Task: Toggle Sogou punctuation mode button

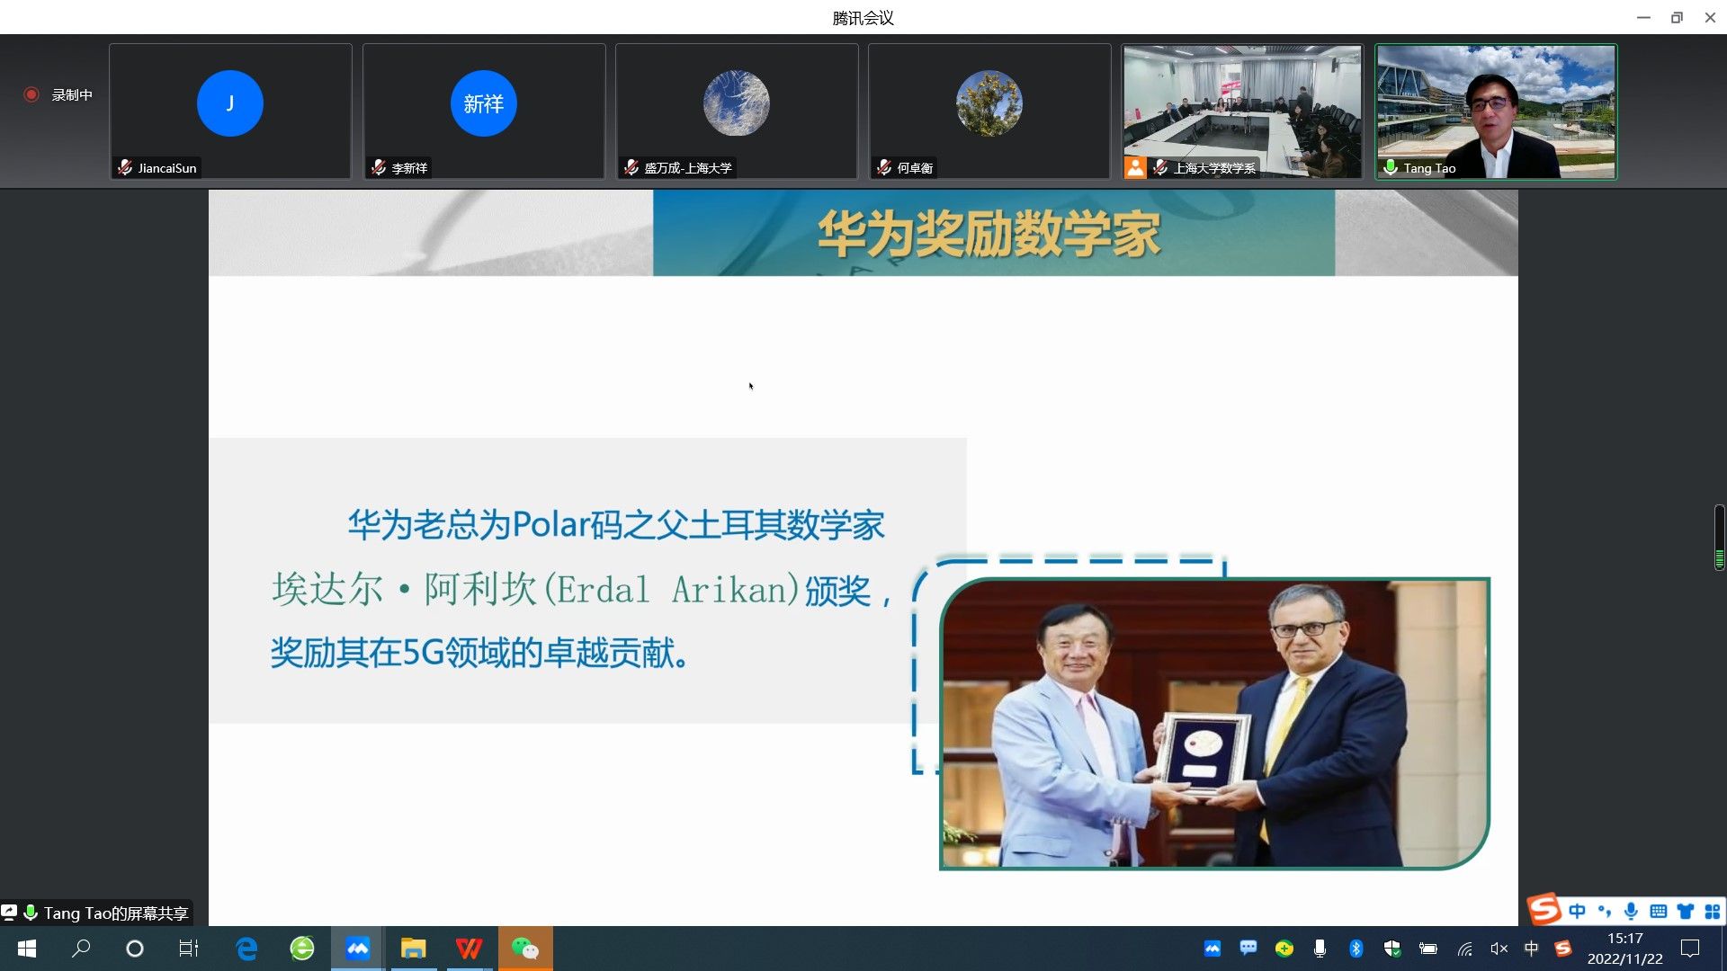Action: tap(1604, 912)
